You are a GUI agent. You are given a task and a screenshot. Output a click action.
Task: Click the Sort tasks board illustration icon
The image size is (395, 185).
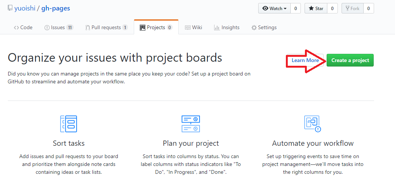click(x=68, y=124)
